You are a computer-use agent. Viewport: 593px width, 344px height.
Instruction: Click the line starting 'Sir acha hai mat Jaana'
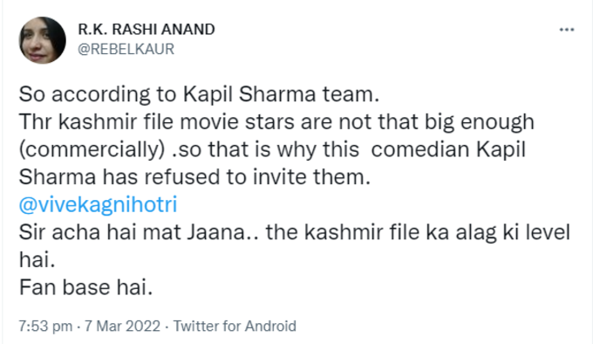coord(294,232)
